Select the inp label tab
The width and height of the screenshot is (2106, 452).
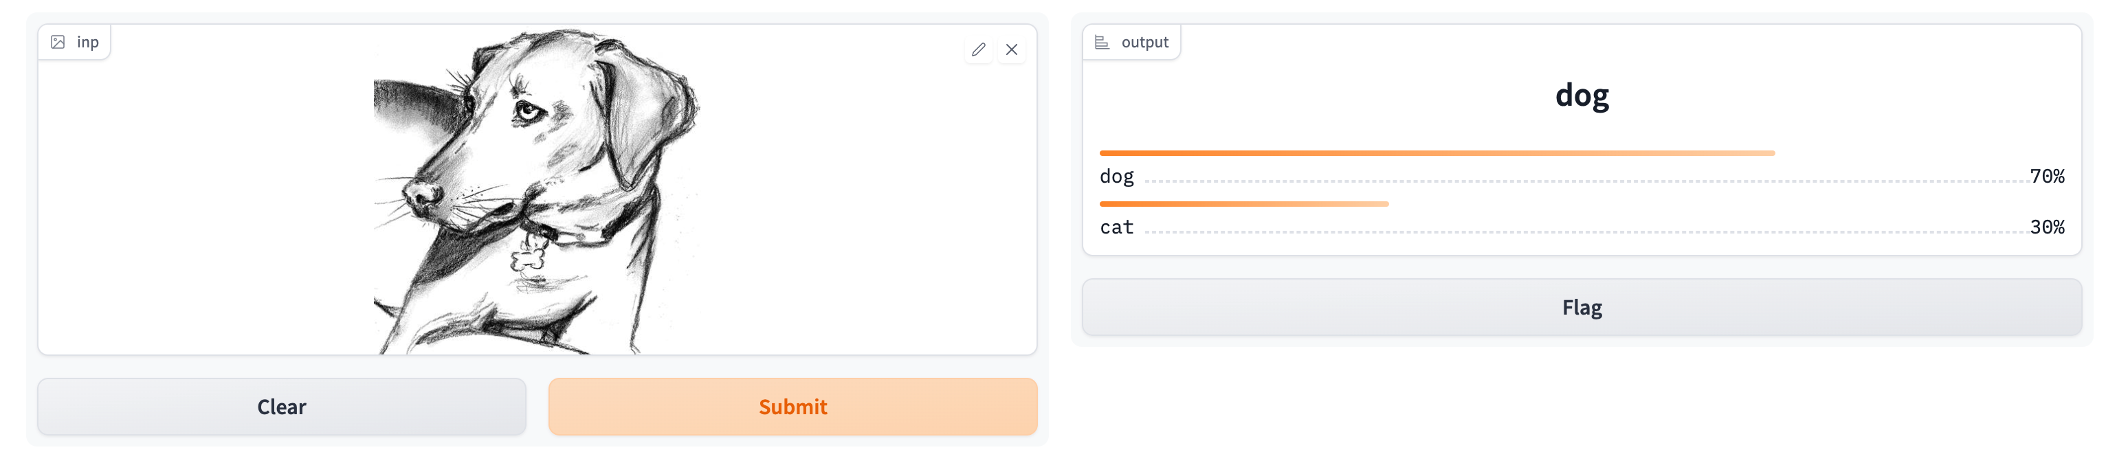point(74,43)
